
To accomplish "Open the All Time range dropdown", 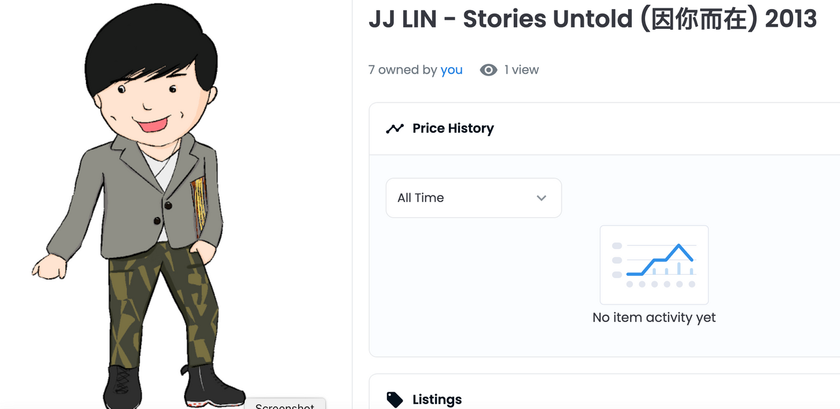I will pos(473,198).
